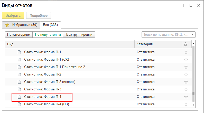The height and width of the screenshot is (113, 204).
Task: Switch to Избранные (30) tab
Action: [x=21, y=25]
